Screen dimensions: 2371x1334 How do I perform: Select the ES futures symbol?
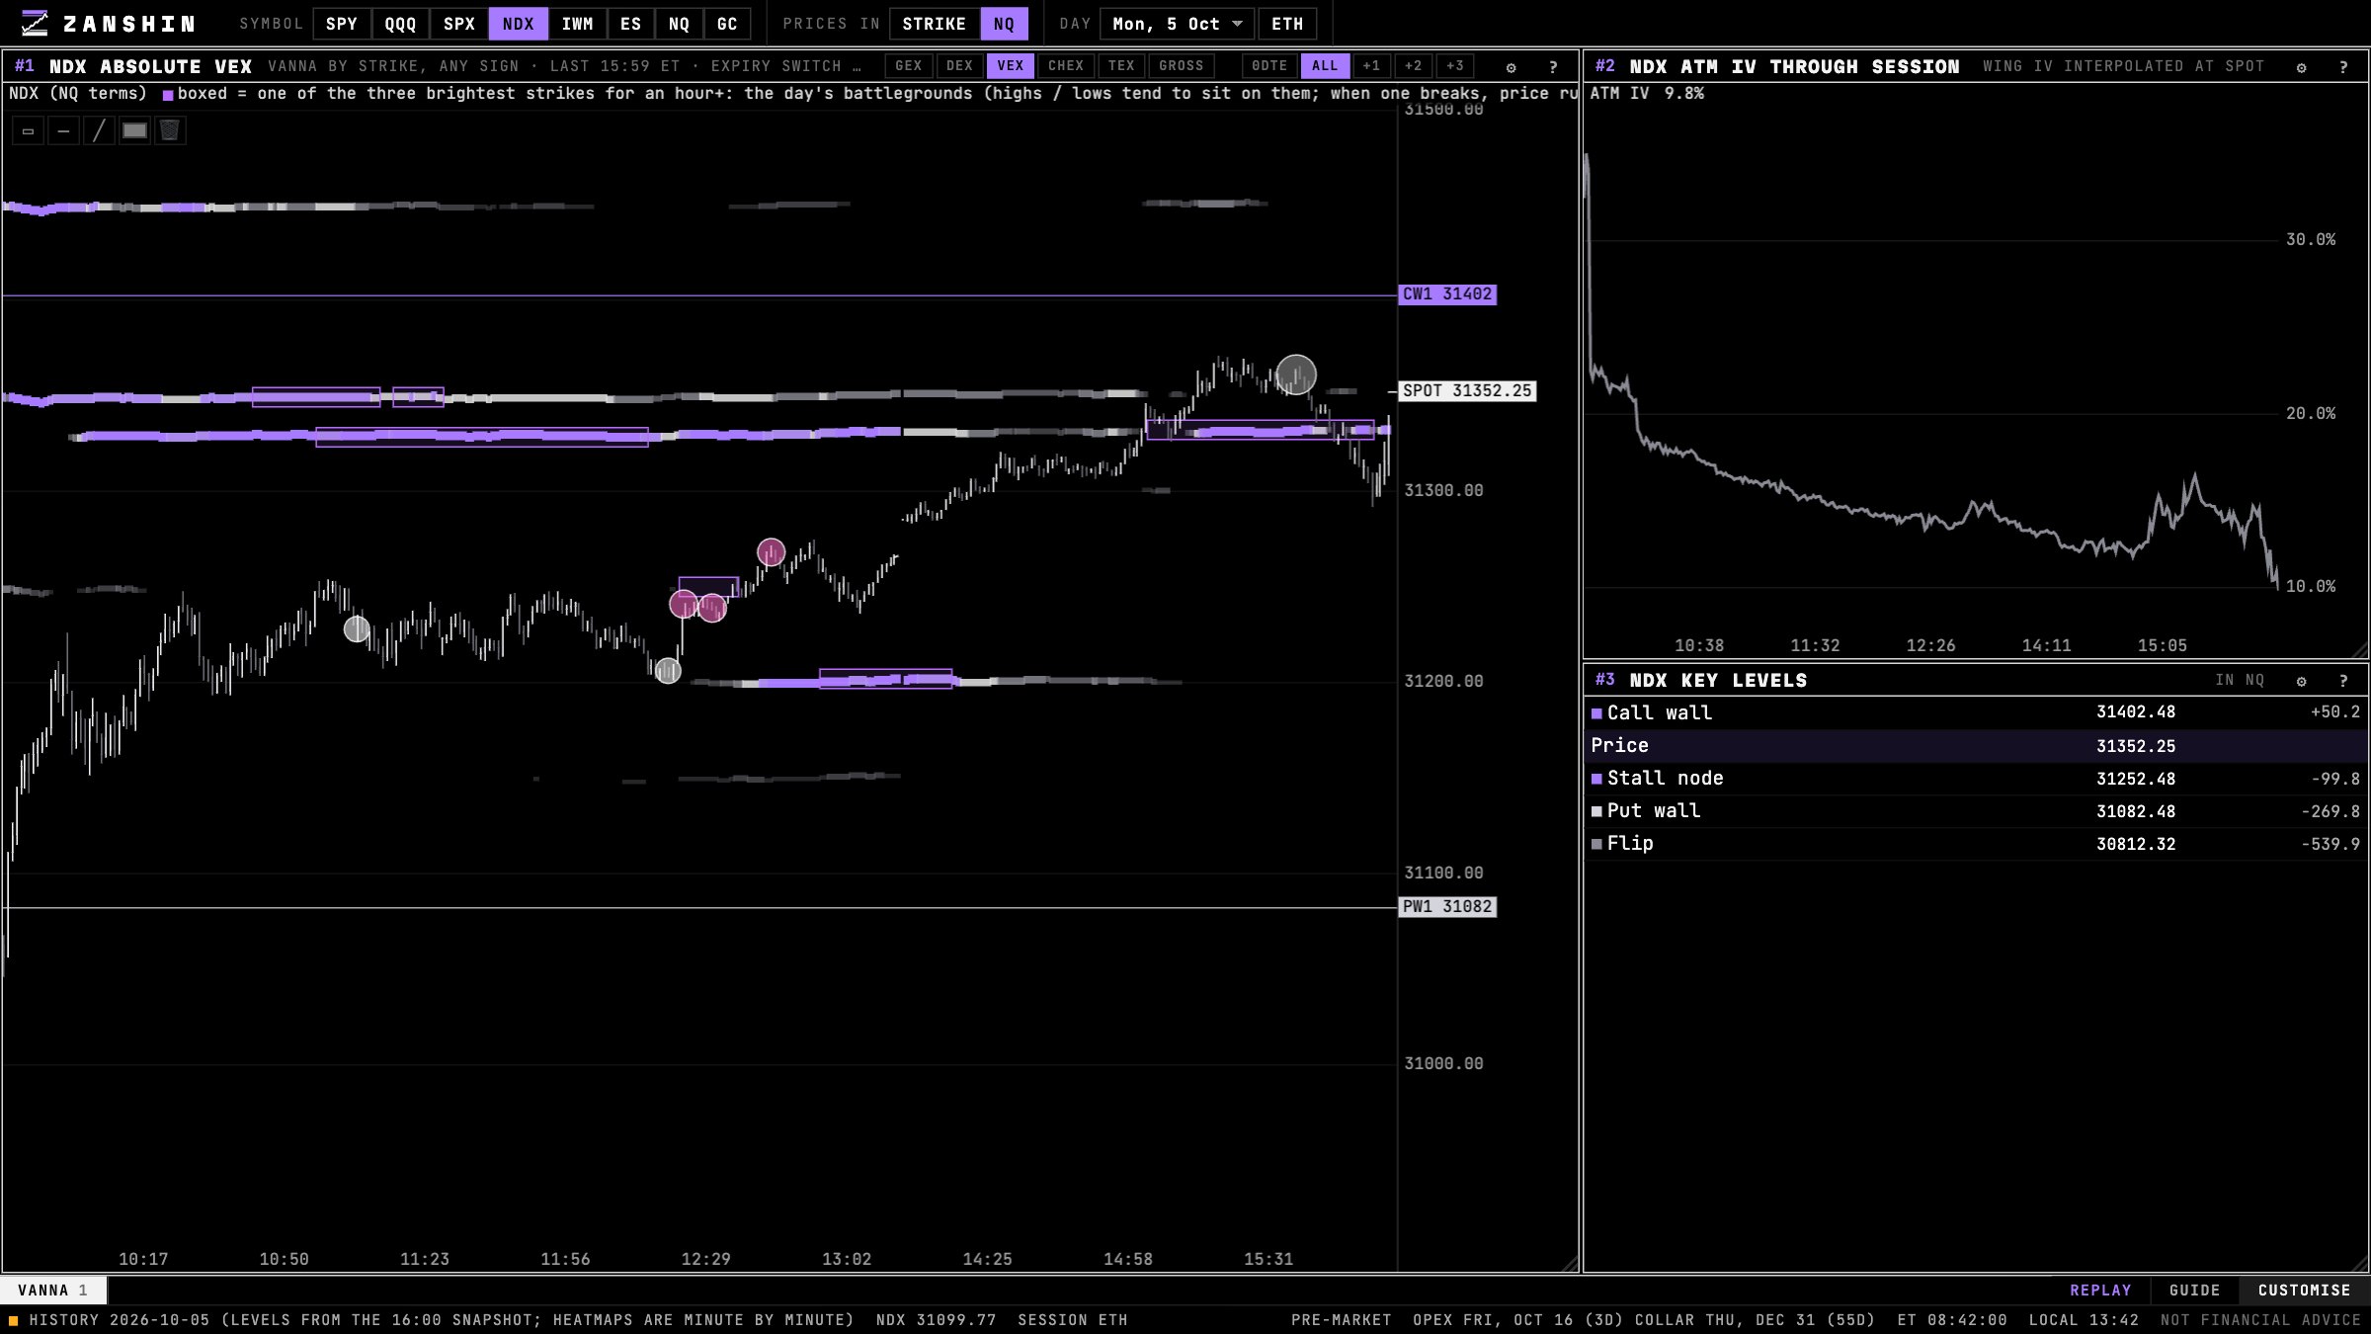(x=630, y=24)
